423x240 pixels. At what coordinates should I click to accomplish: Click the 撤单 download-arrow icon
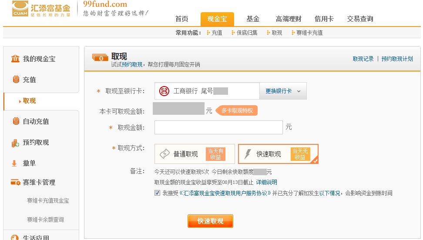pyautogui.click(x=14, y=163)
